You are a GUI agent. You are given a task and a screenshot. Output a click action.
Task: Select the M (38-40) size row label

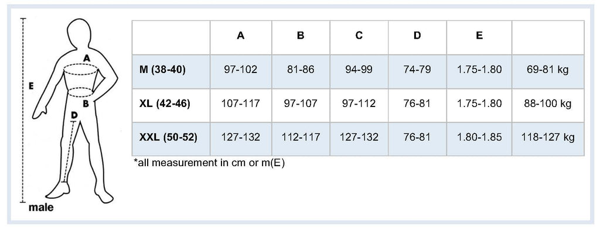pyautogui.click(x=163, y=70)
